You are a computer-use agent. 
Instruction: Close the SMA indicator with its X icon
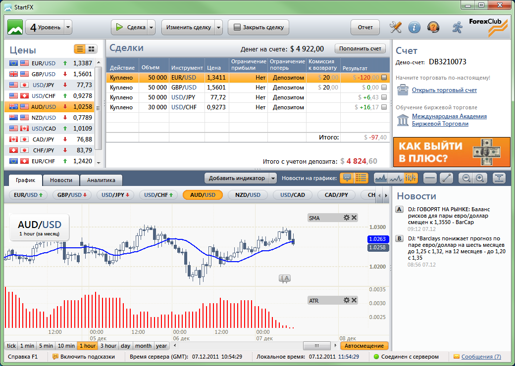point(354,218)
